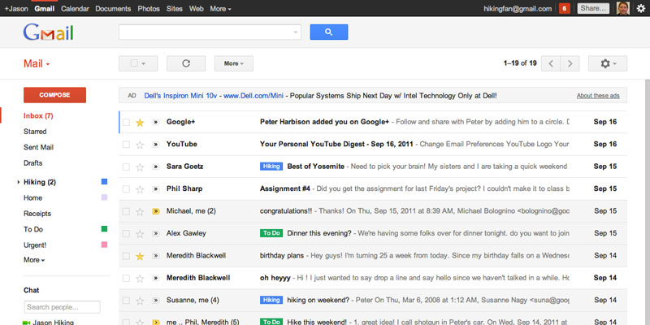This screenshot has width=650, height=325.
Task: Select the oh heyyy email checkbox
Action: coord(127,278)
